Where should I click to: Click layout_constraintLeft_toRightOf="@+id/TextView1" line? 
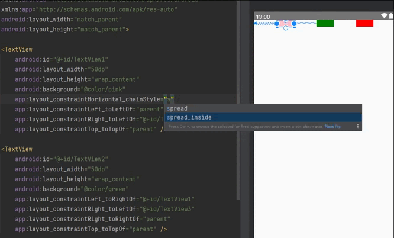[x=105, y=199]
